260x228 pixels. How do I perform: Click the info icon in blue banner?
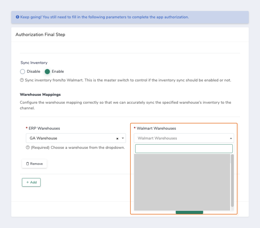pyautogui.click(x=18, y=17)
